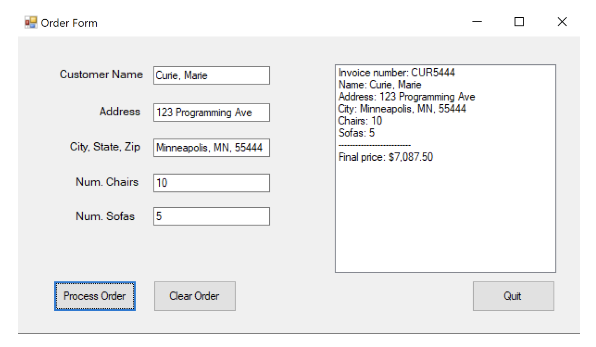Click the Process Order button
Image resolution: width=596 pixels, height=347 pixels.
pos(95,296)
